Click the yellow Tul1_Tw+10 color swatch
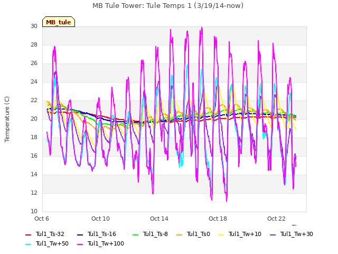The image size is (338, 254). pos(221,234)
